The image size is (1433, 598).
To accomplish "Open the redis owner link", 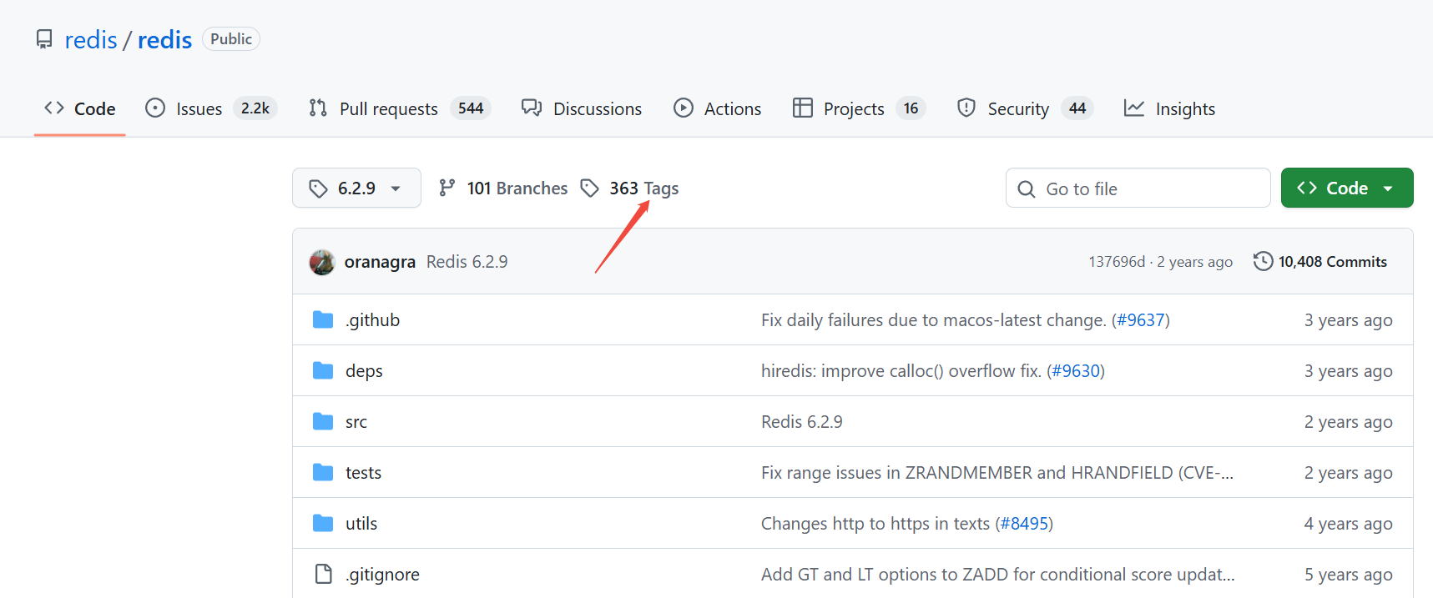I will pyautogui.click(x=91, y=40).
